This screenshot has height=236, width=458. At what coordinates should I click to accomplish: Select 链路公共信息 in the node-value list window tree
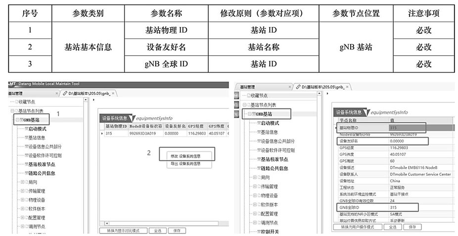point(275,169)
